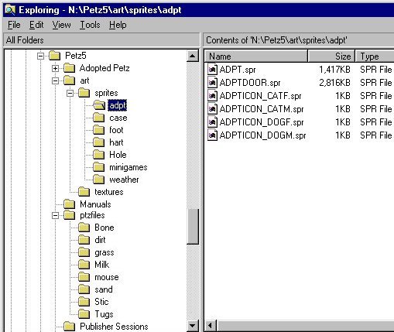Open the Tools menu

pos(90,25)
